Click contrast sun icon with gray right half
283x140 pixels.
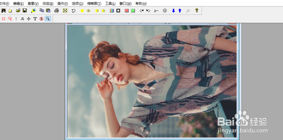point(103,11)
